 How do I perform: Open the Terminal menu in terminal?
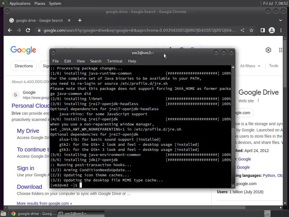coord(115,61)
